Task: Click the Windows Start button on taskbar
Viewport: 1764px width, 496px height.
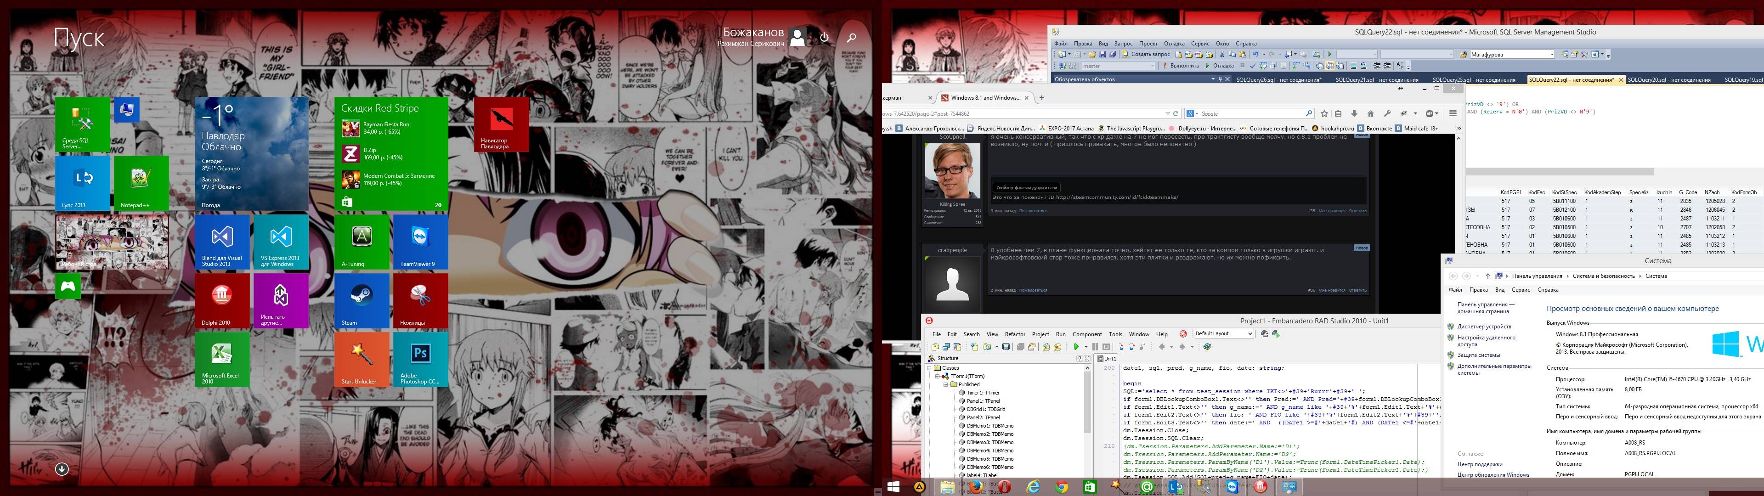Action: (893, 487)
